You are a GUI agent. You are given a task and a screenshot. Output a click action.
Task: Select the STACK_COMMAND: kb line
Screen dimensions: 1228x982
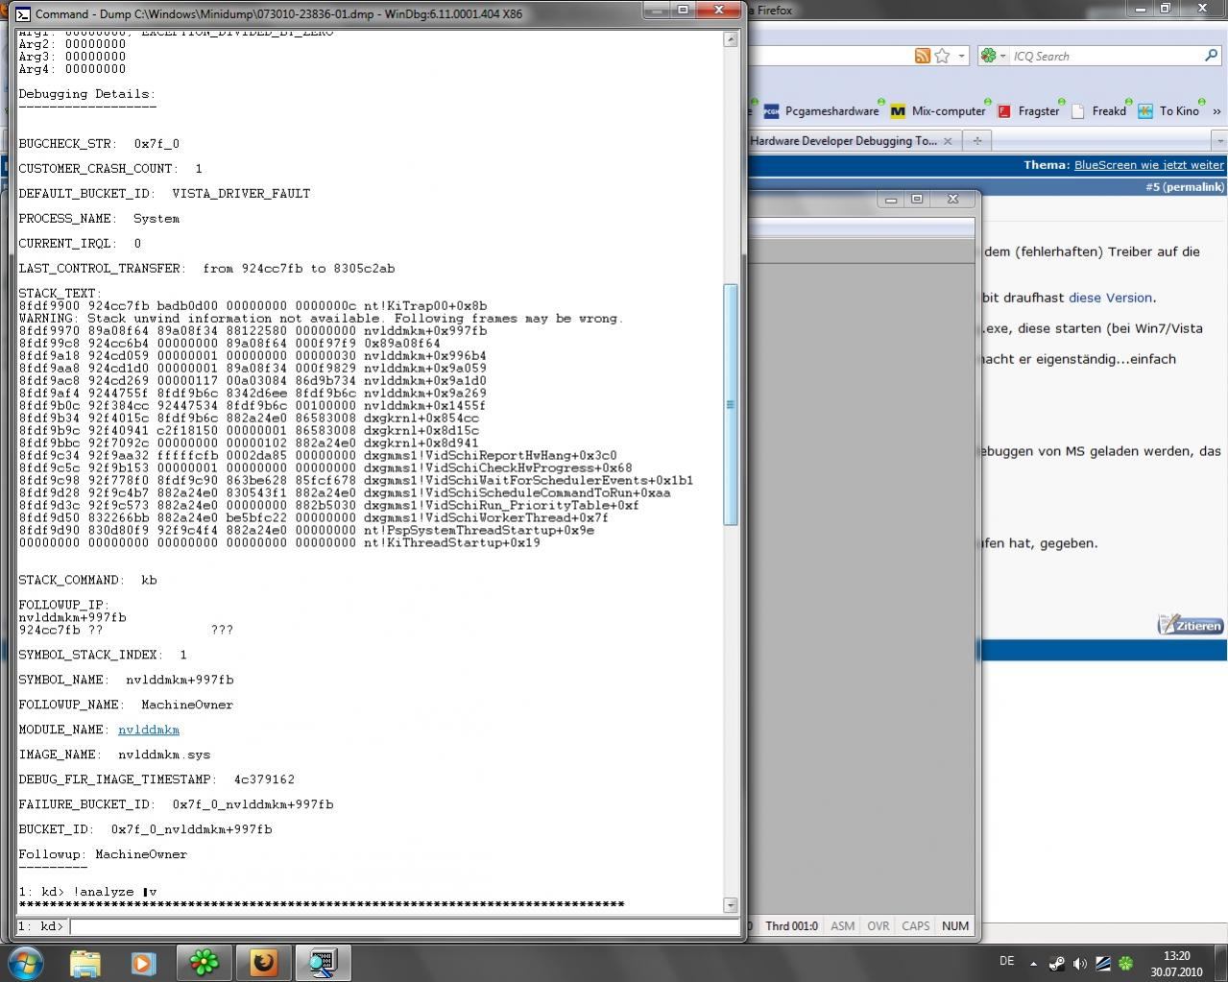[87, 580]
